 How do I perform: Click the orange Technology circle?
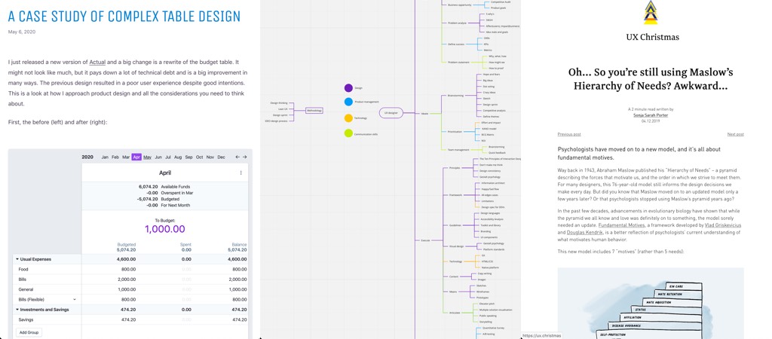348,118
